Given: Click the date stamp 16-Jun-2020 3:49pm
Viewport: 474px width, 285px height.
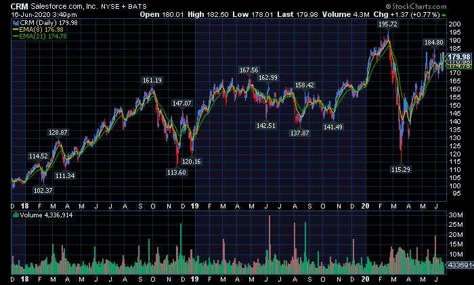Looking at the screenshot, I should coord(44,14).
